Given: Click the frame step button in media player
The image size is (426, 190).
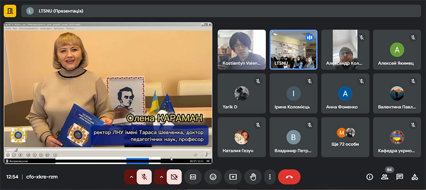Looking at the screenshot, I should 55,155.
